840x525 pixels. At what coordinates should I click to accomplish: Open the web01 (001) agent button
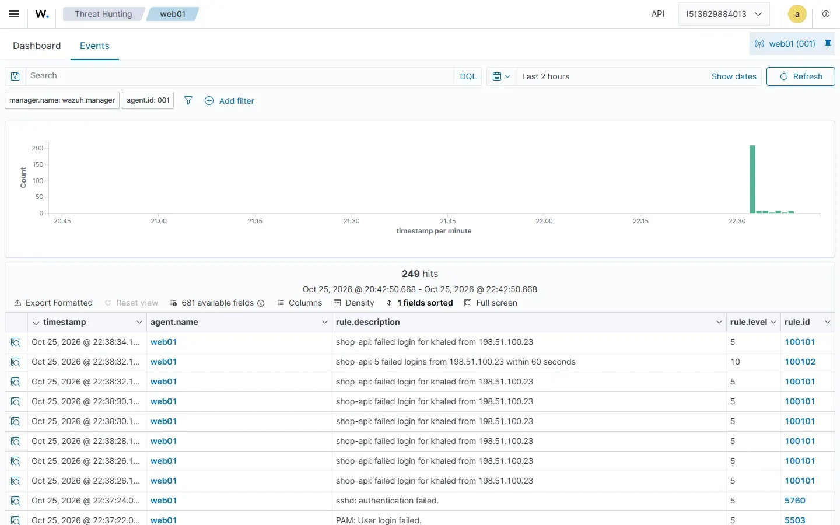785,44
